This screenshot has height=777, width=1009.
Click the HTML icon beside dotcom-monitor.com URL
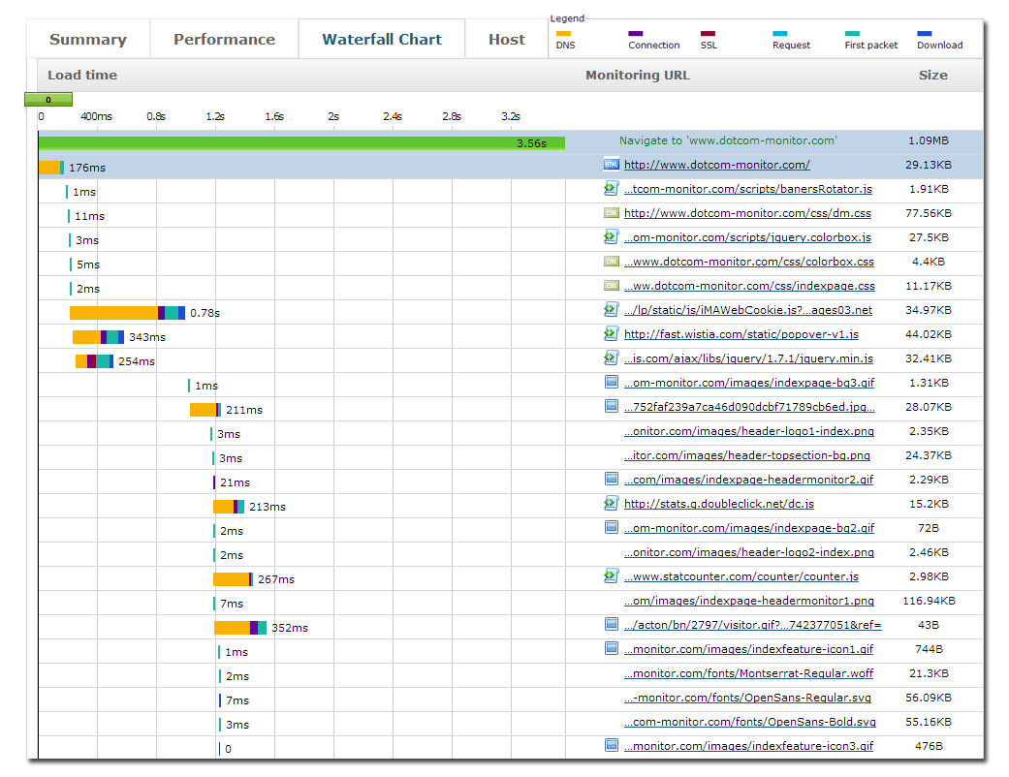(x=612, y=164)
